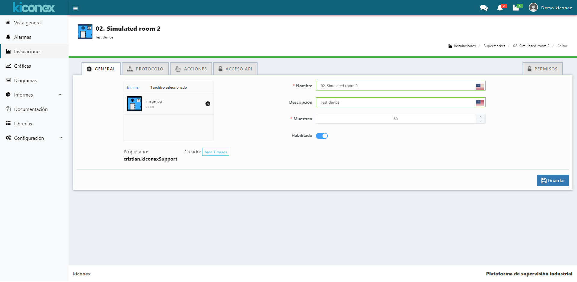Collapse sidebar with the hamburger menu icon

[76, 8]
